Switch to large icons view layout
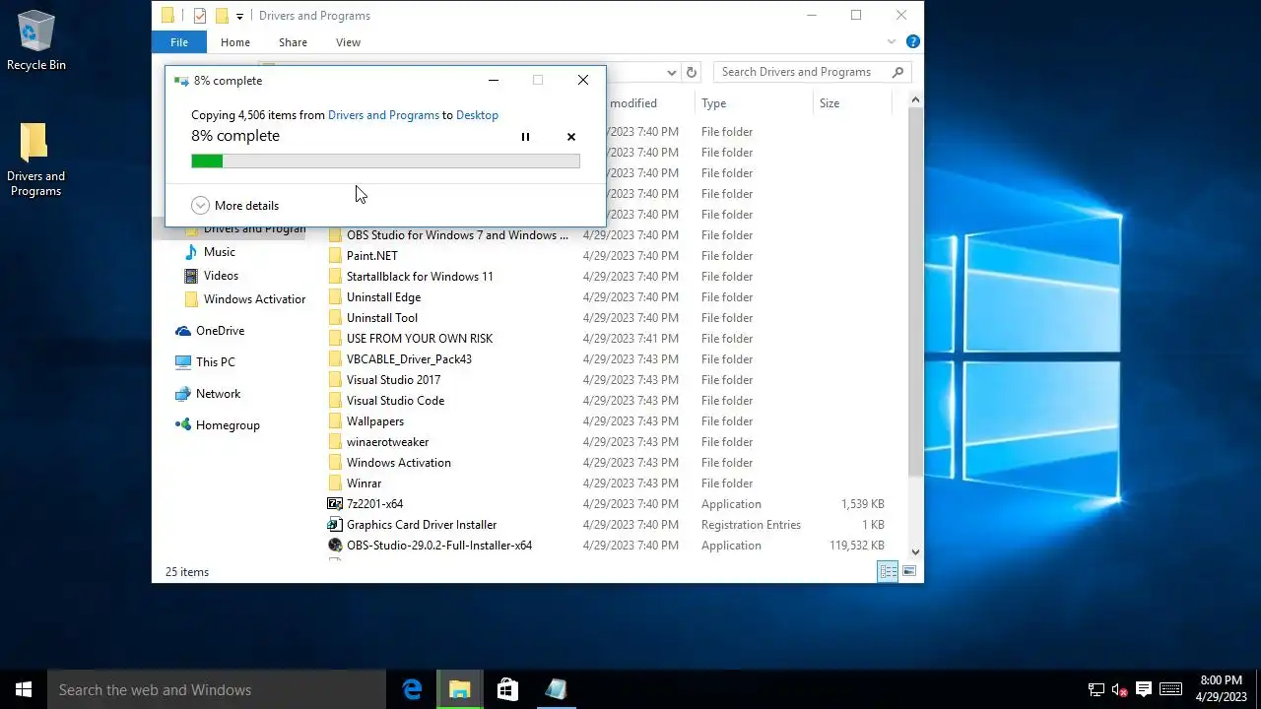1261x709 pixels. [909, 571]
